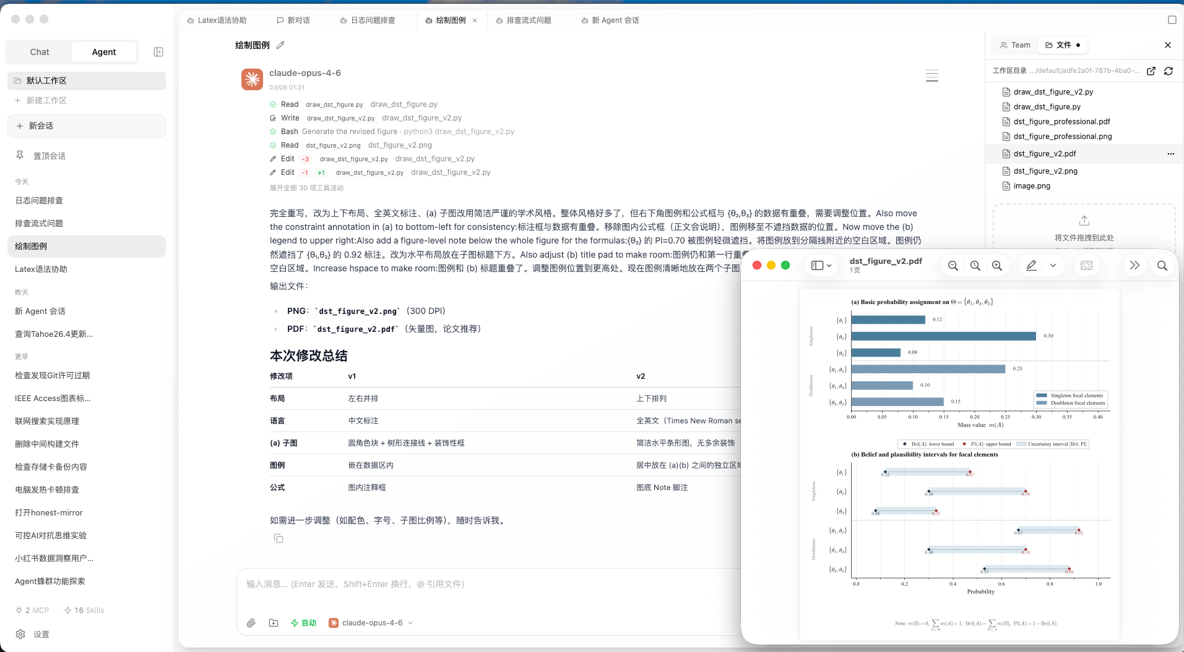Open the claude-opus-4-6 model dropdown

point(371,623)
